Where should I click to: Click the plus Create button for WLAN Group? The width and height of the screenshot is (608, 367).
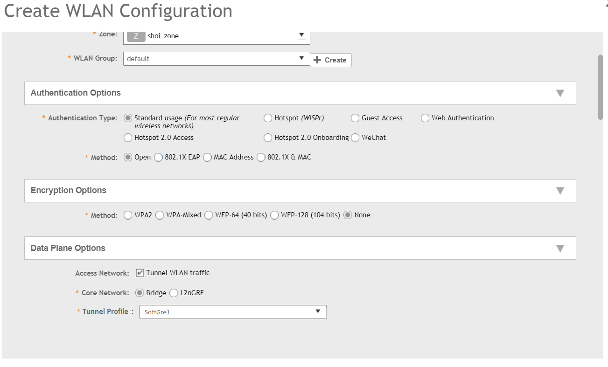[330, 60]
